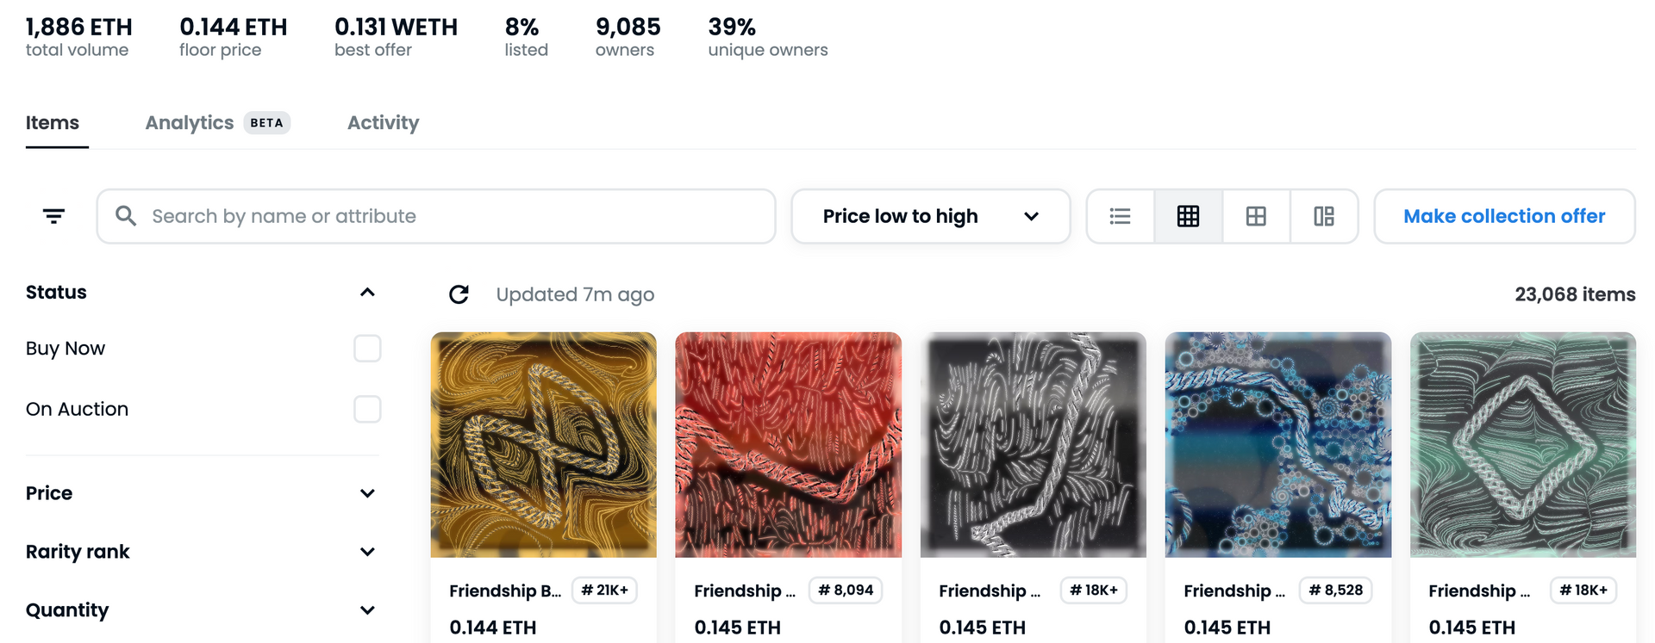1655x643 pixels.
Task: Collapse the Status filter section
Action: point(367,293)
